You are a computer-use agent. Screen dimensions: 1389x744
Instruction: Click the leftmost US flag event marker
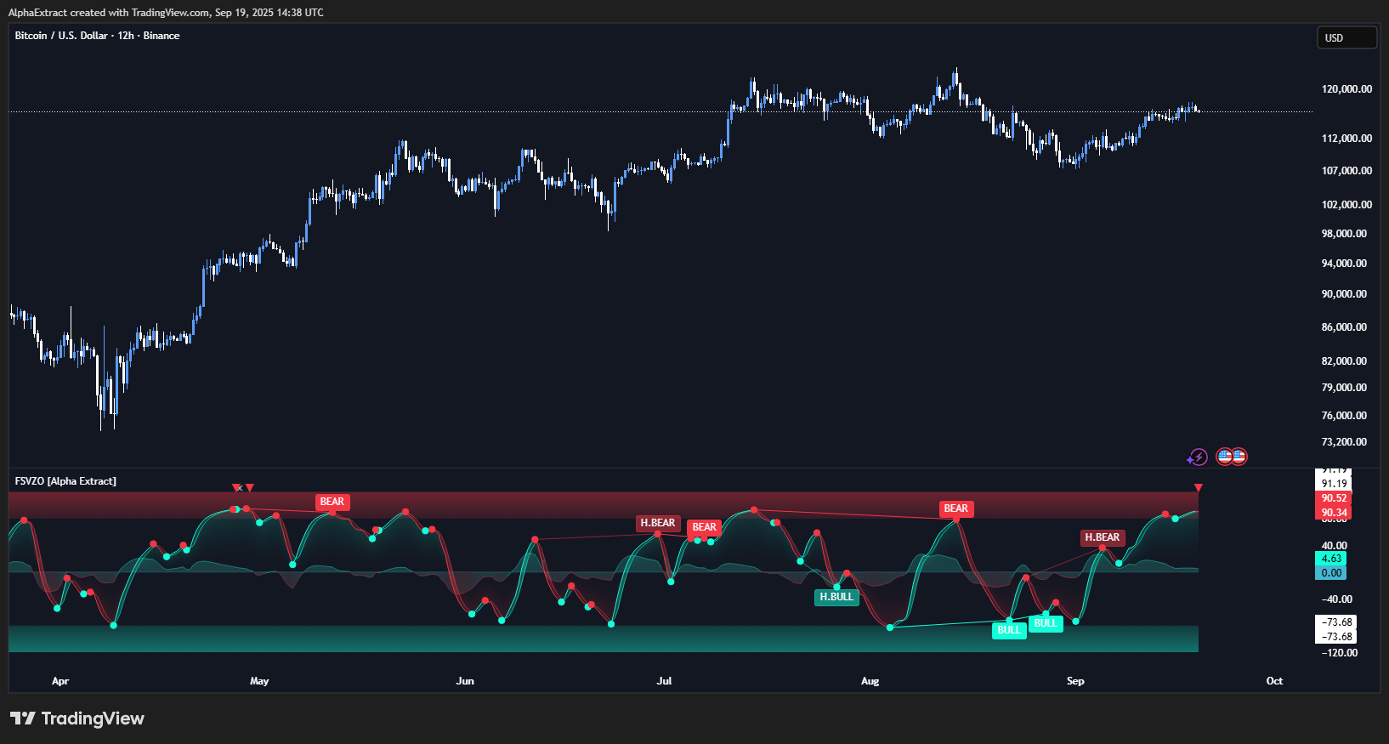click(x=1224, y=457)
